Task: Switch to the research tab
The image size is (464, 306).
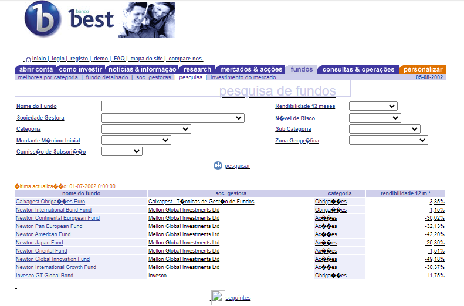Action: [x=197, y=69]
